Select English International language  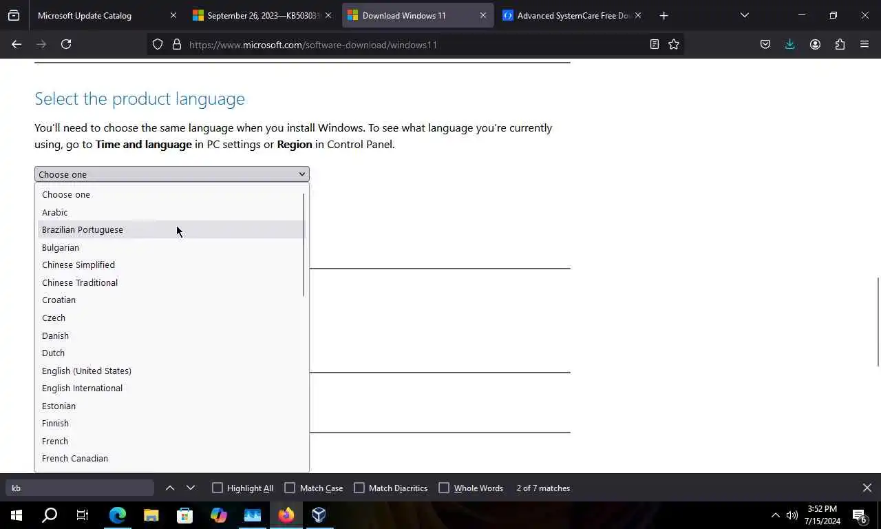(x=170, y=388)
